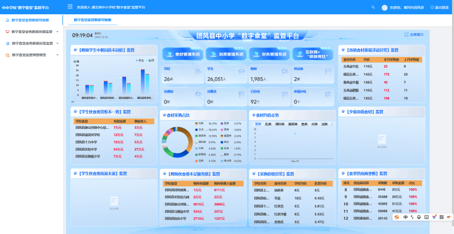Select 数字食堂监管数据驾驶舱 in the sidebar
Viewport: 454px width, 234px height.
[29, 20]
